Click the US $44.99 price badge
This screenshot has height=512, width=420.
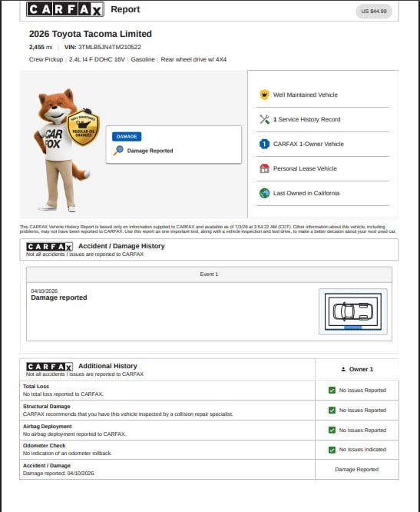pyautogui.click(x=374, y=11)
